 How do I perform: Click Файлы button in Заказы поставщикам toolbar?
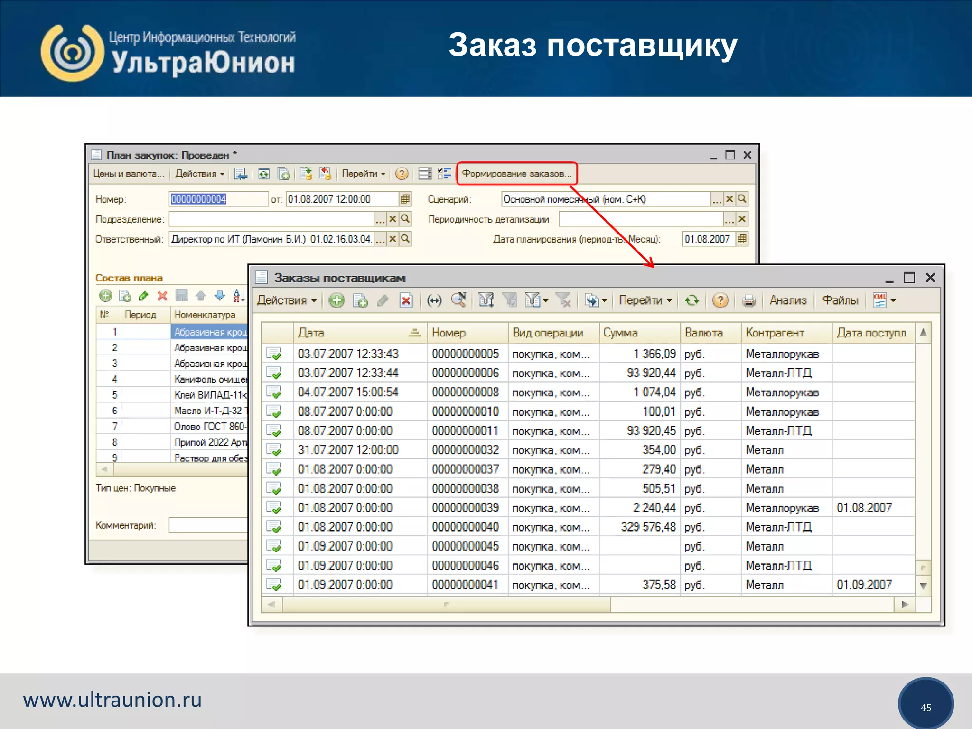[x=840, y=300]
